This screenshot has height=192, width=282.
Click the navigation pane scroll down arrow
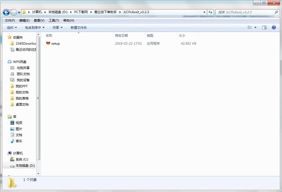point(38,174)
